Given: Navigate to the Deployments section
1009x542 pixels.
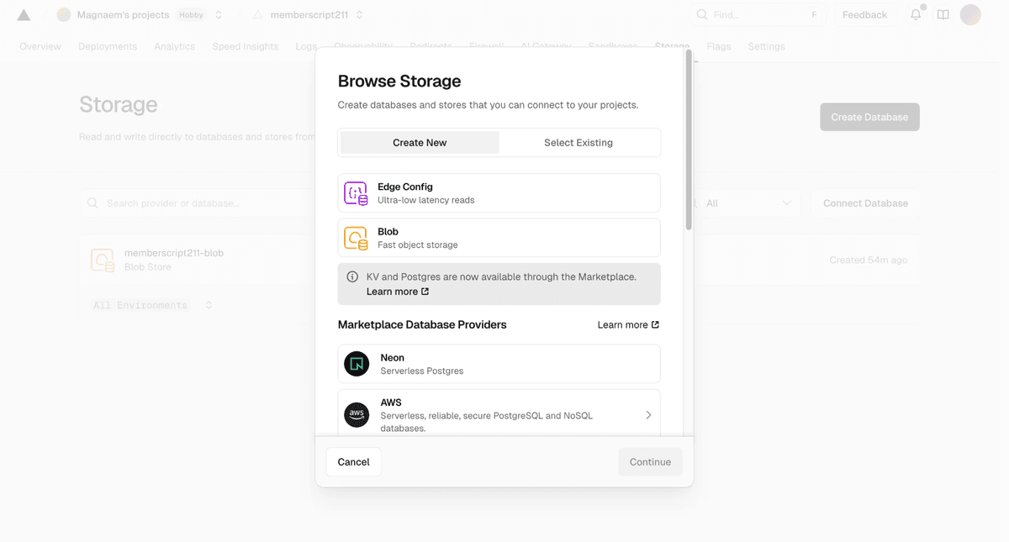Looking at the screenshot, I should point(107,46).
